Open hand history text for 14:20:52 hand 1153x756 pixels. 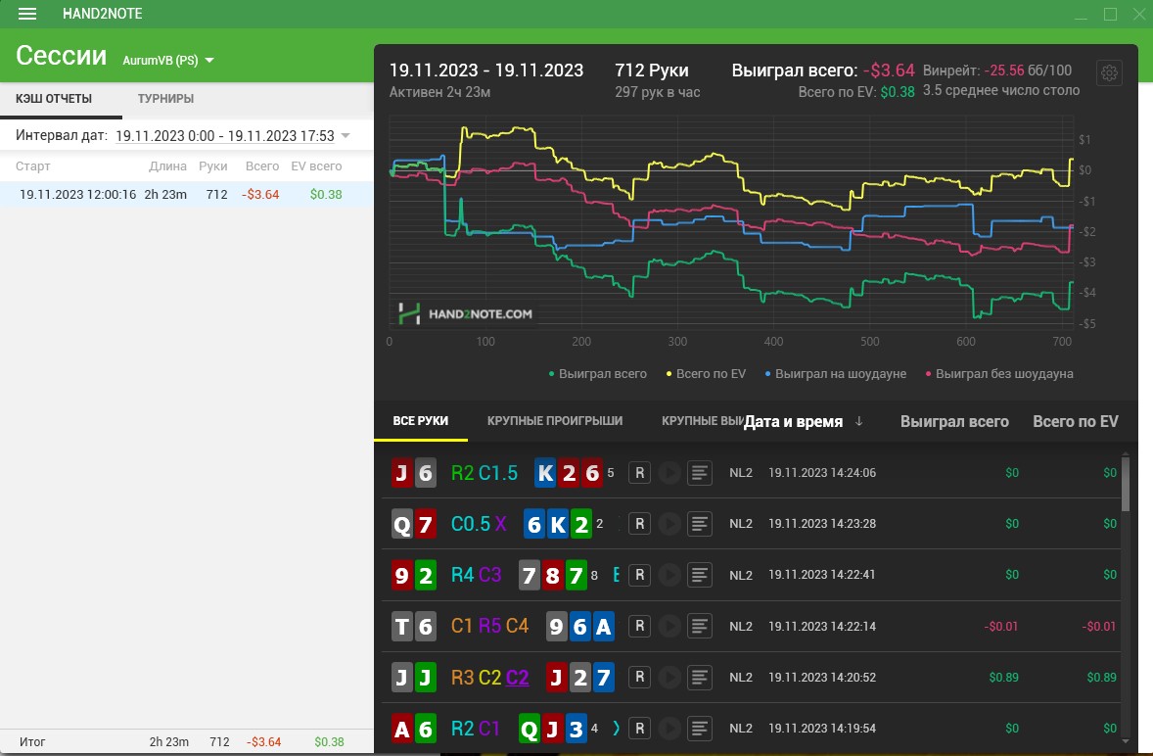pos(699,677)
